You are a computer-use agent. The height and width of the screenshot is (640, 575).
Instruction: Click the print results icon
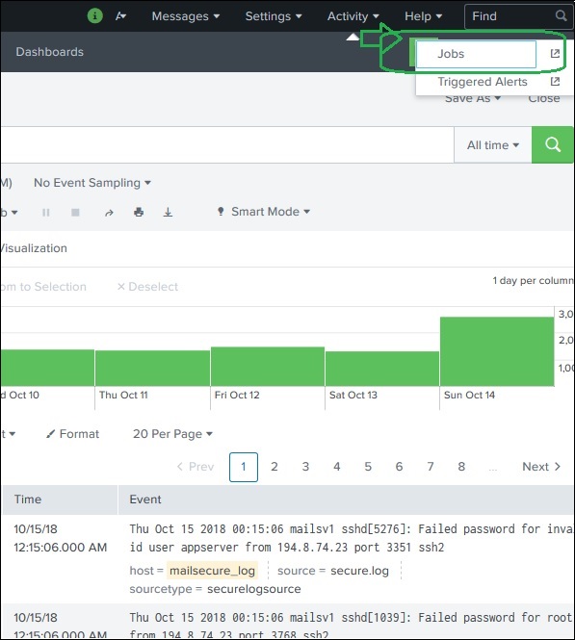pos(139,213)
